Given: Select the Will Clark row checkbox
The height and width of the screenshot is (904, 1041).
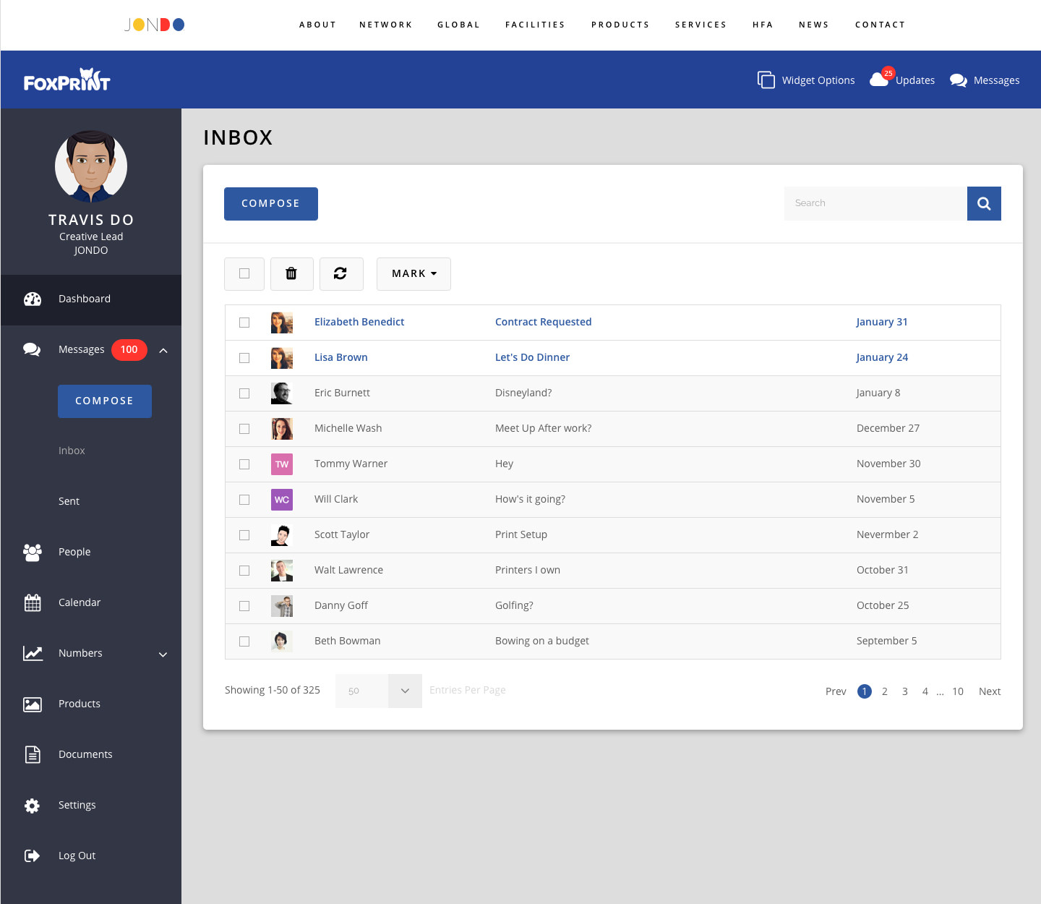Looking at the screenshot, I should [244, 500].
